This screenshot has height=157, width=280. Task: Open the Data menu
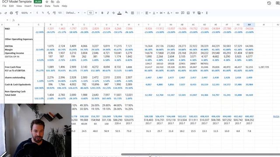[x=48, y=6]
